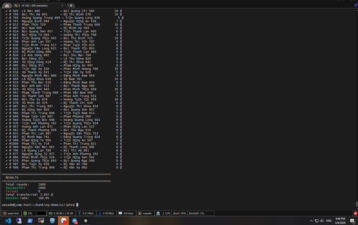Show hidden system tray icons
The height and width of the screenshot is (225, 358).
(x=311, y=221)
